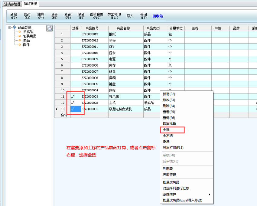Screen dimensions: 257x206
Task: Collapse the 商品类别 tree root node
Action: pyautogui.click(x=10, y=28)
